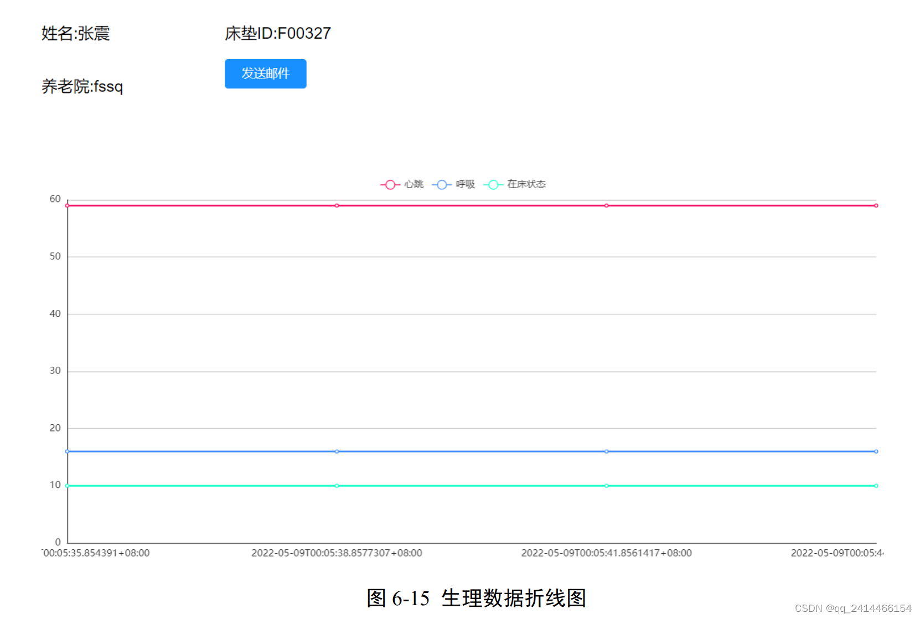920x619 pixels.
Task: Click the y-axis value 40
Action: click(x=55, y=314)
